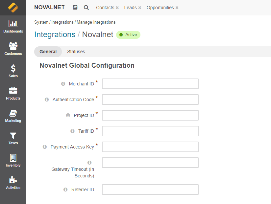Image resolution: width=271 pixels, height=204 pixels.
Task: Open the search magnifier icon
Action: (x=86, y=7)
